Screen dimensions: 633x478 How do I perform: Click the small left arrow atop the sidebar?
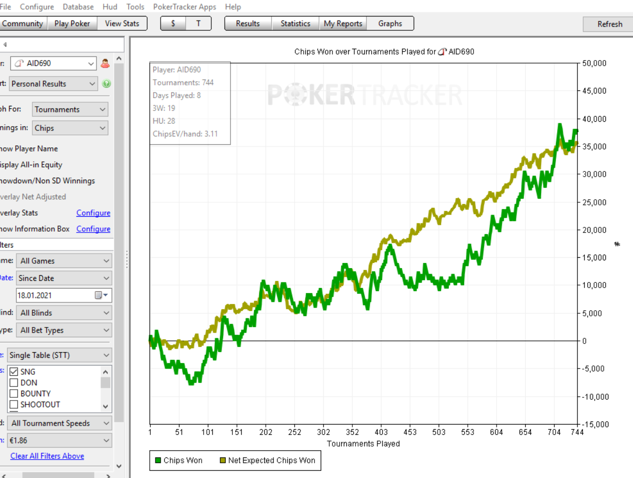5,45
